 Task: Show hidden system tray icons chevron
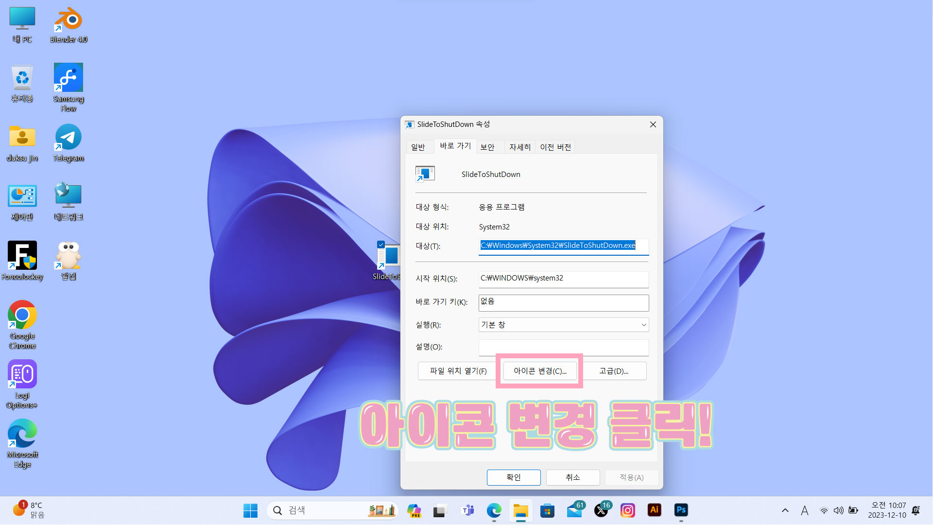[x=785, y=510]
